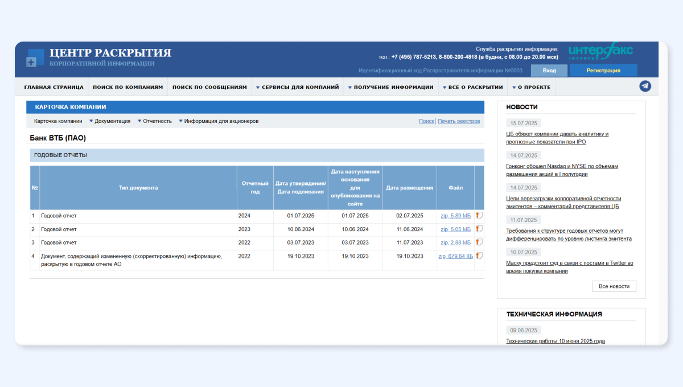Select the Годовой отчет row dated 03.07.2023
Viewport: 683px width, 387px height.
(x=59, y=242)
